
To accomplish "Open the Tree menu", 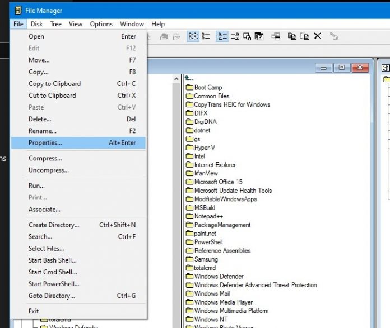I will coord(55,24).
